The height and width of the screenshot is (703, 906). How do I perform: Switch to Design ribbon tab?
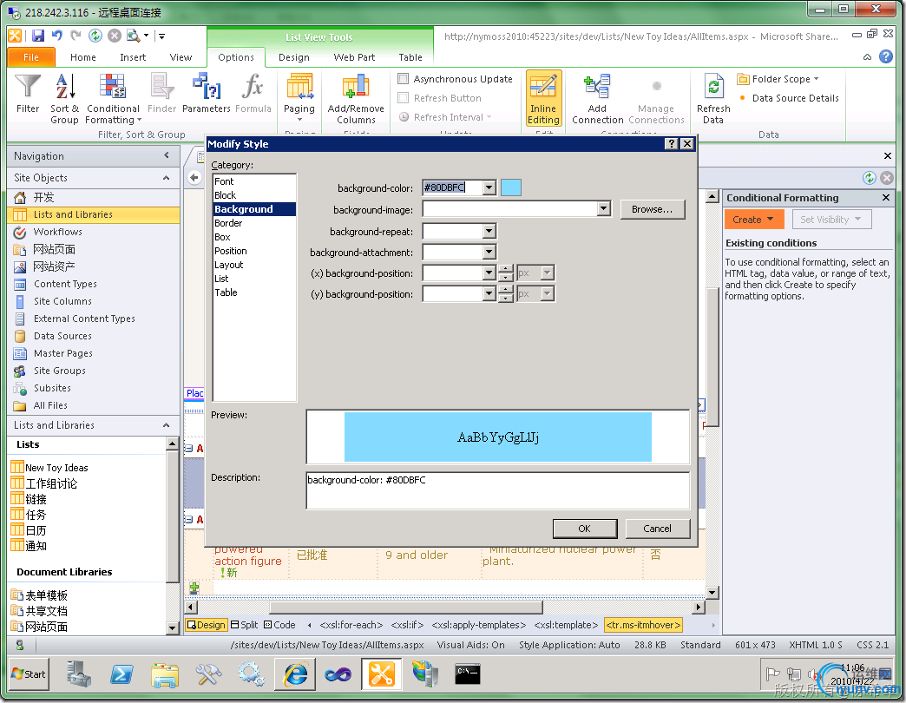[293, 57]
